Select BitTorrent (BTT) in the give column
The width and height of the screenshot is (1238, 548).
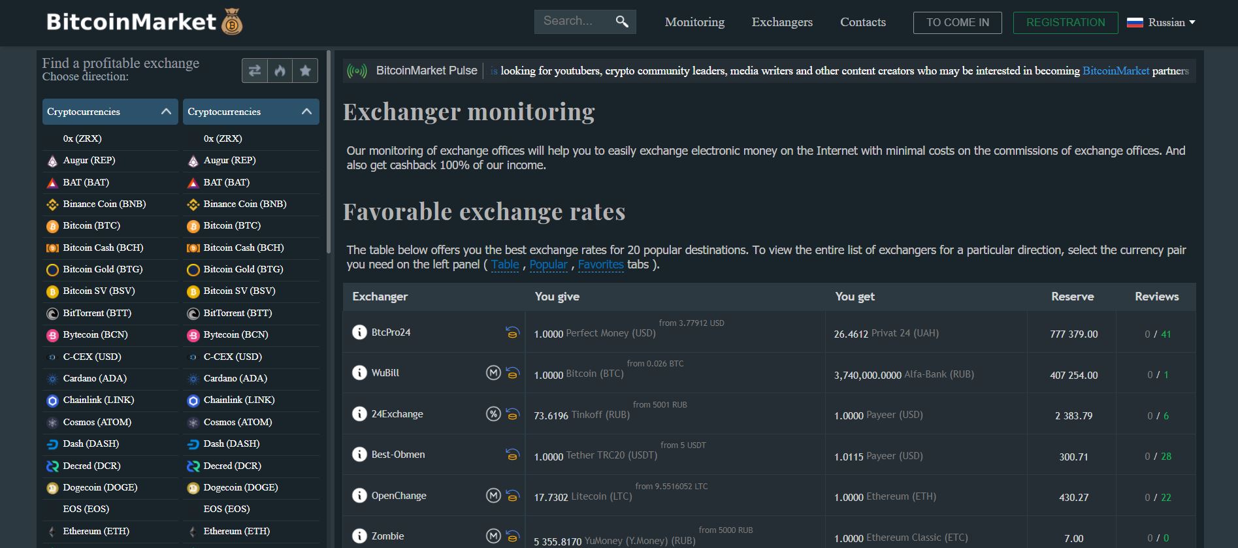click(110, 314)
